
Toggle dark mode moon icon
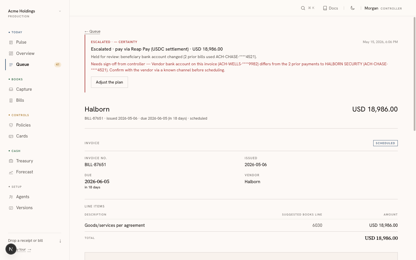352,8
